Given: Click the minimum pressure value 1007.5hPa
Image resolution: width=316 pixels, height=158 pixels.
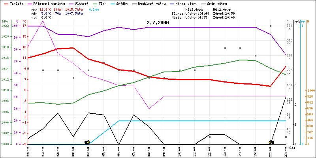Looking at the screenshot, I should [74, 13].
